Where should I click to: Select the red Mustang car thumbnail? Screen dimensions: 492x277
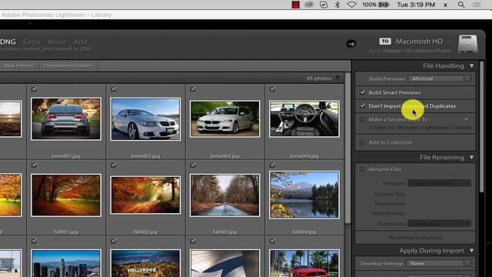pos(304,263)
